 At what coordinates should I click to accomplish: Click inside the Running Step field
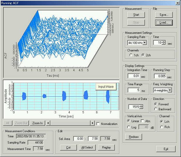click(x=160, y=76)
